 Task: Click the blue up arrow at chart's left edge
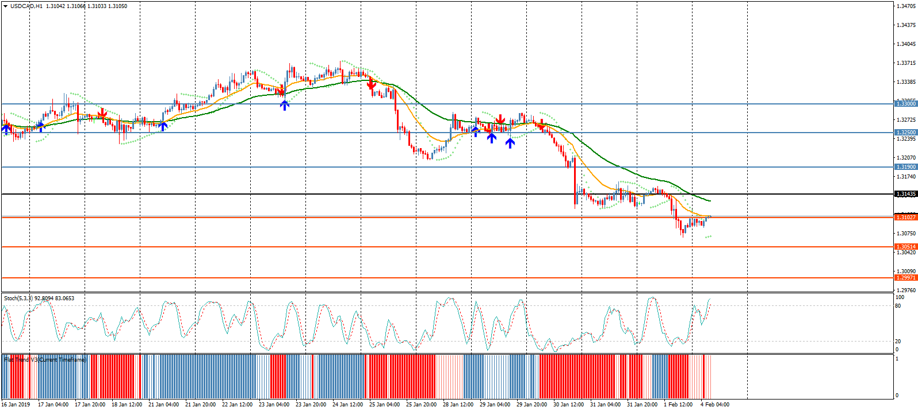(6, 129)
